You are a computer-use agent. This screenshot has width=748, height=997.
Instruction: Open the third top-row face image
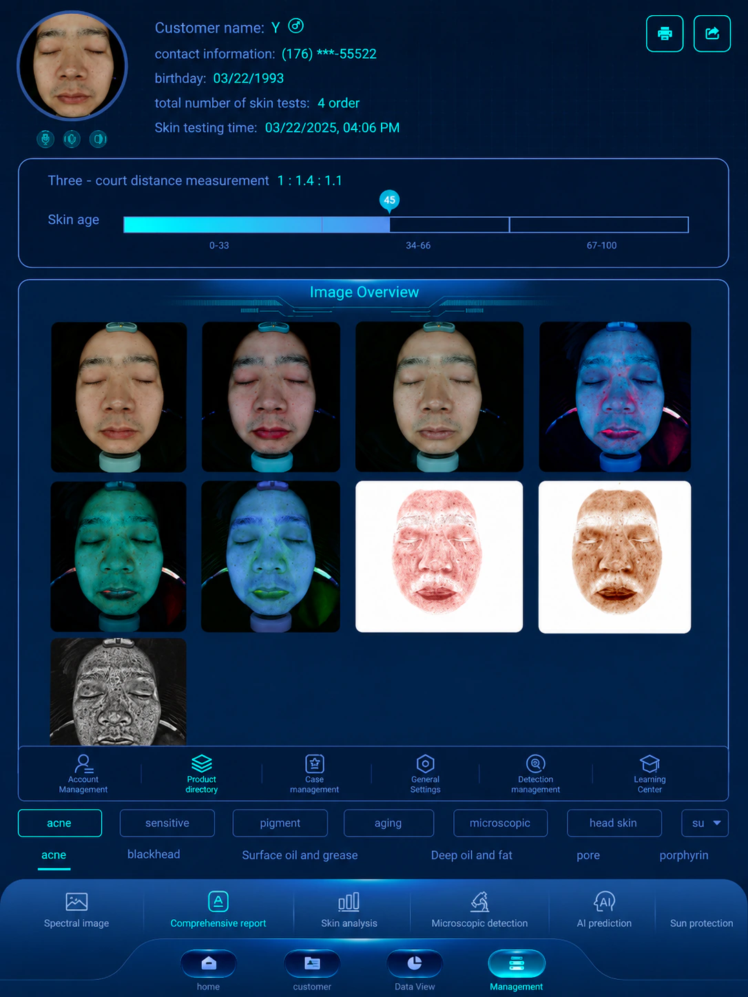439,397
